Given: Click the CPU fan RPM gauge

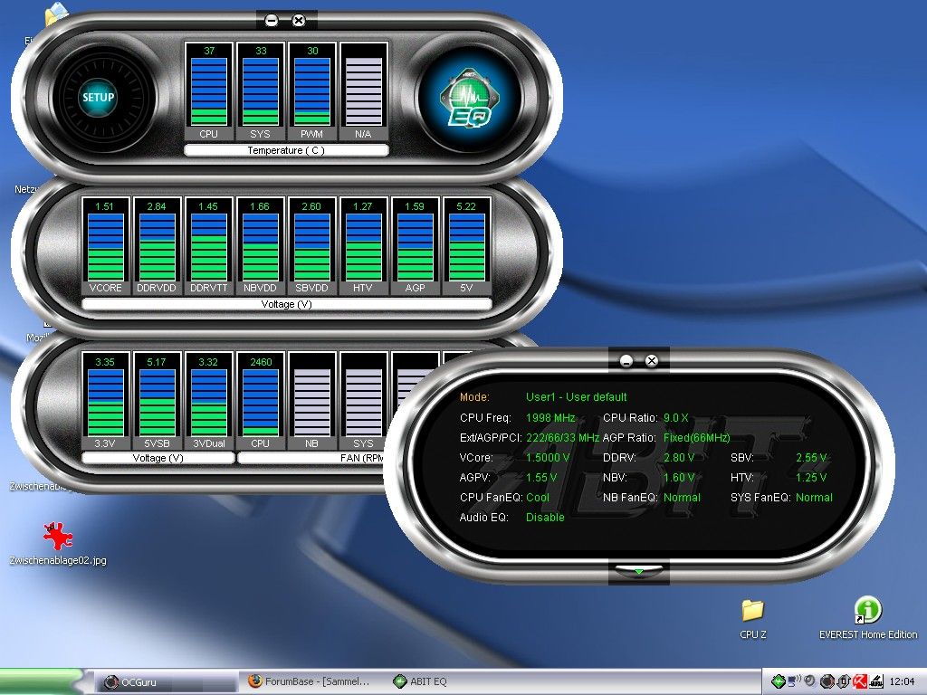Looking at the screenshot, I should pyautogui.click(x=260, y=401).
